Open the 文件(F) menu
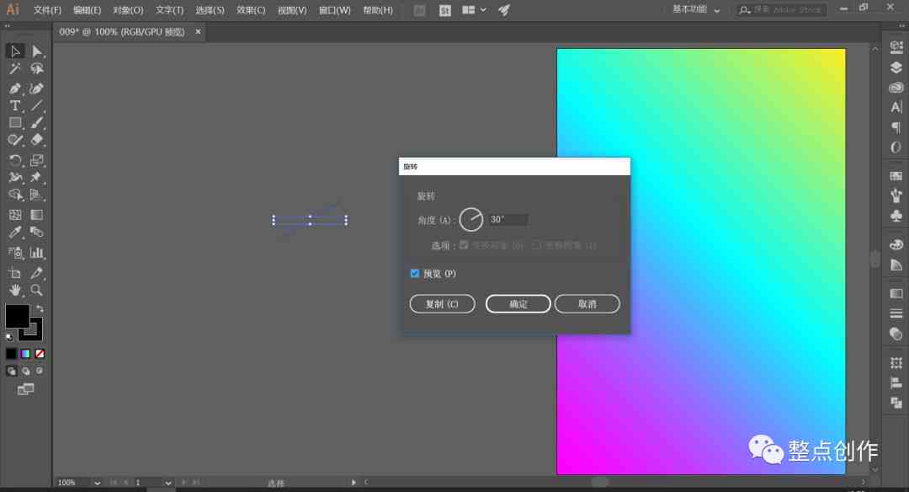Image resolution: width=909 pixels, height=492 pixels. point(47,10)
